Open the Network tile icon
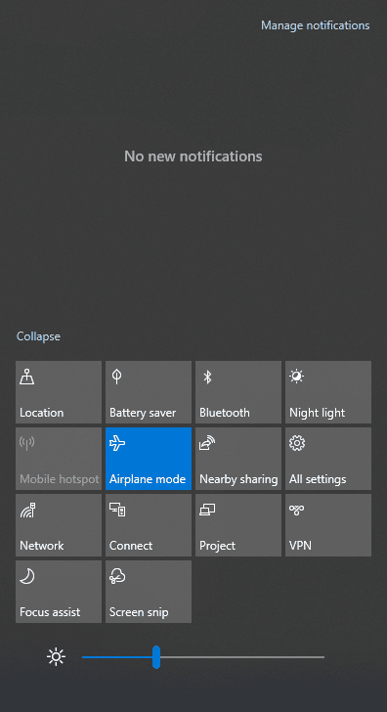 click(x=27, y=510)
